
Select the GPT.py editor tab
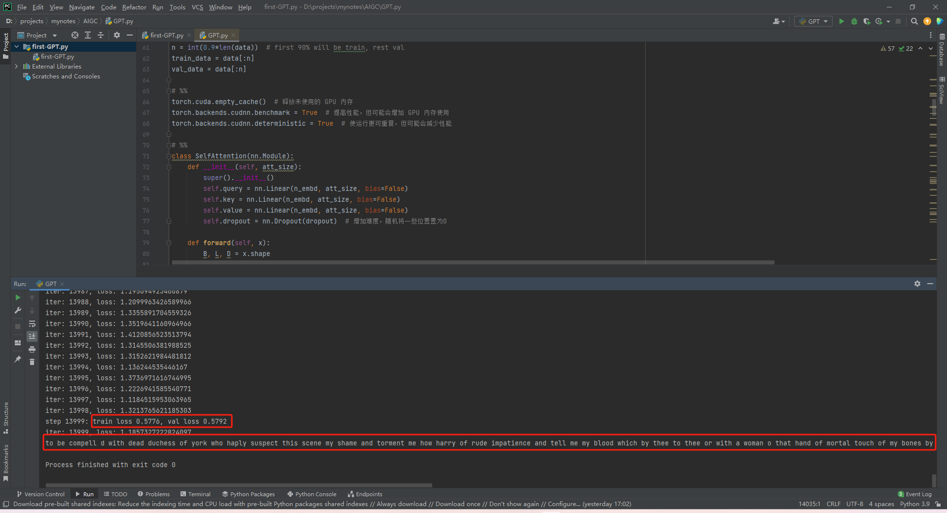(x=218, y=35)
